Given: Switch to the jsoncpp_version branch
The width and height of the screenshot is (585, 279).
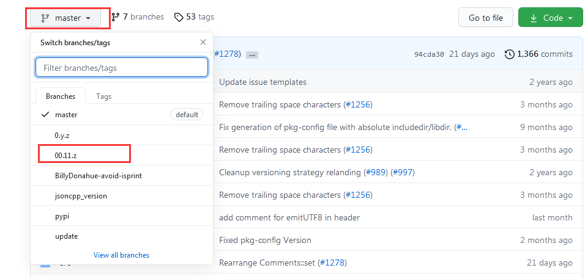Looking at the screenshot, I should [81, 196].
